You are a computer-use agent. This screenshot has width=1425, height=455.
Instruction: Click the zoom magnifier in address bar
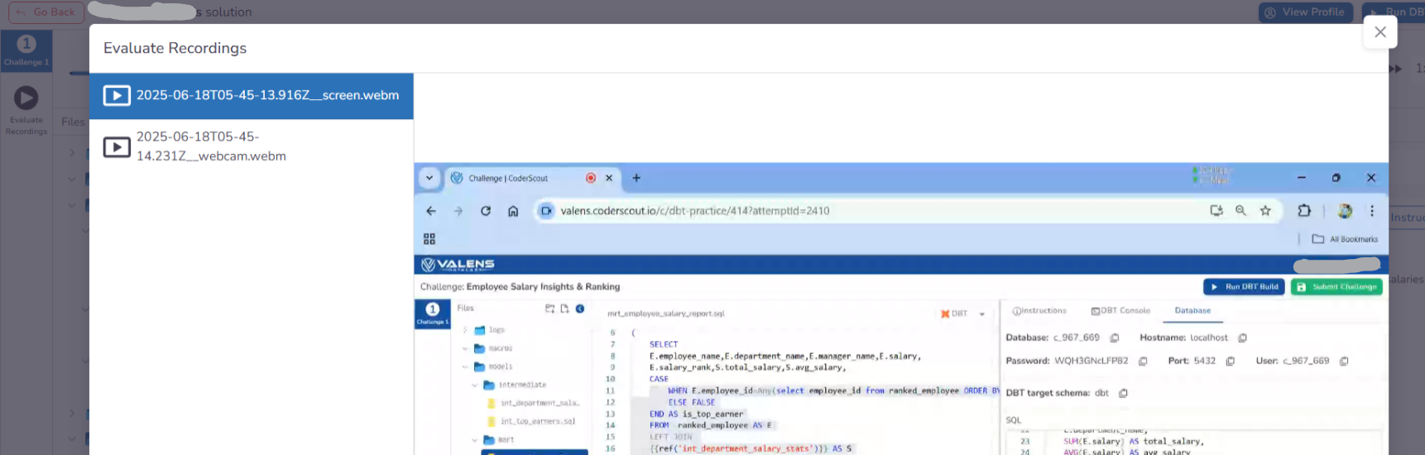[x=1240, y=211]
